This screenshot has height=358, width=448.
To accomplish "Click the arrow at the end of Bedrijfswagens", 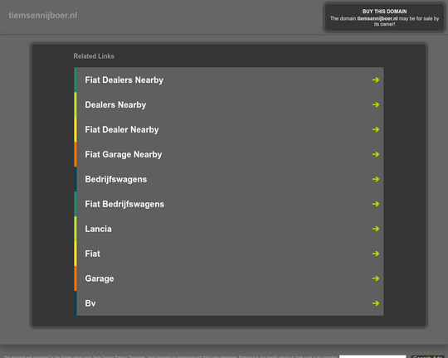I will click(x=376, y=179).
